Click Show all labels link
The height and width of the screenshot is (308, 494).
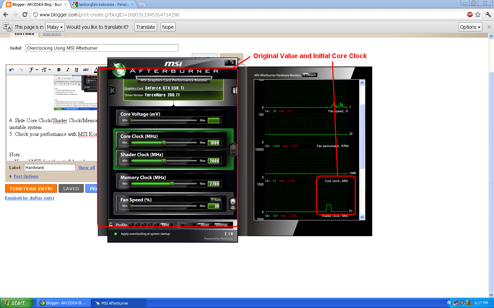click(86, 168)
